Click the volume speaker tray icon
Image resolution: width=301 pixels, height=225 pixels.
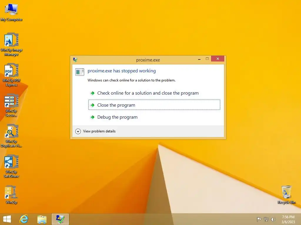(x=273, y=219)
